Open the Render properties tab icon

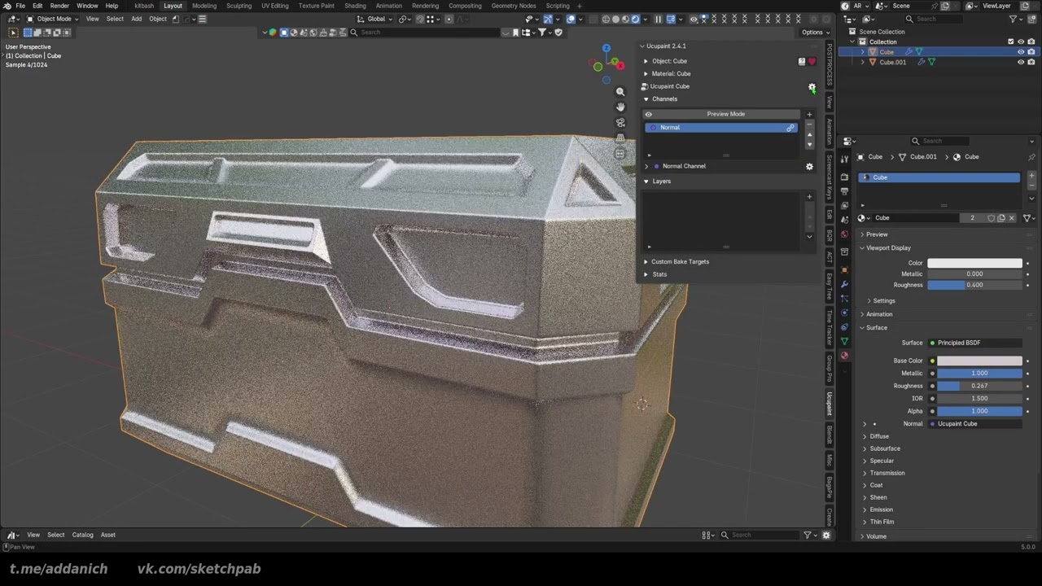click(844, 177)
